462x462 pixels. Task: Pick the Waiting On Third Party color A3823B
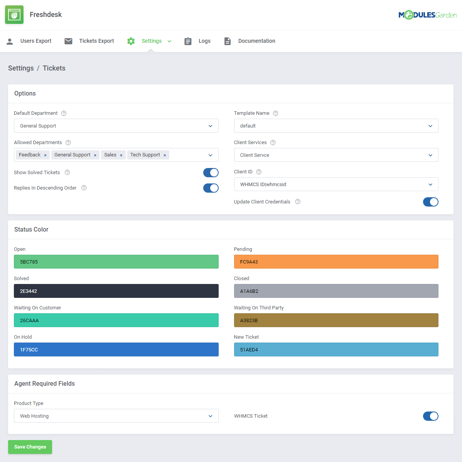click(336, 320)
